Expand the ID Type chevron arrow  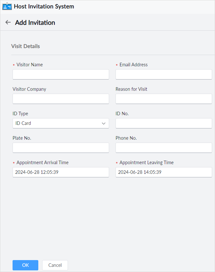104,123
